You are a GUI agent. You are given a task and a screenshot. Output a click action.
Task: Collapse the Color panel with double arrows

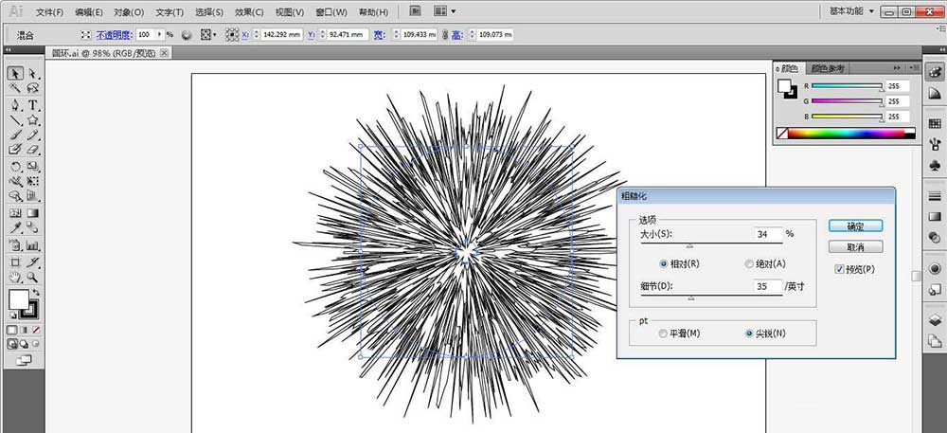tap(897, 67)
